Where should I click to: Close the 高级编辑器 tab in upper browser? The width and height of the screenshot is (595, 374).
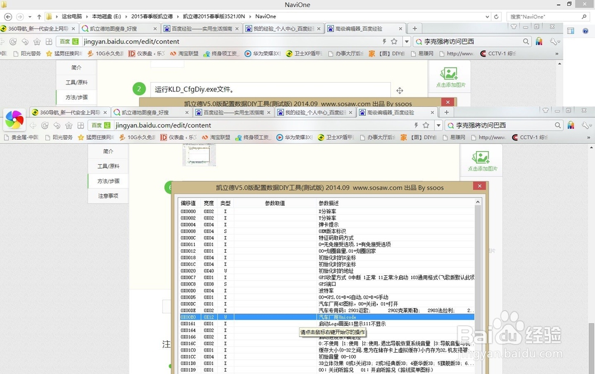pyautogui.click(x=400, y=29)
